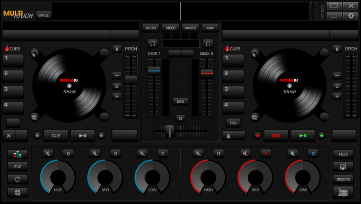
Task: Click the RECORD button
Action: [x=343, y=179]
